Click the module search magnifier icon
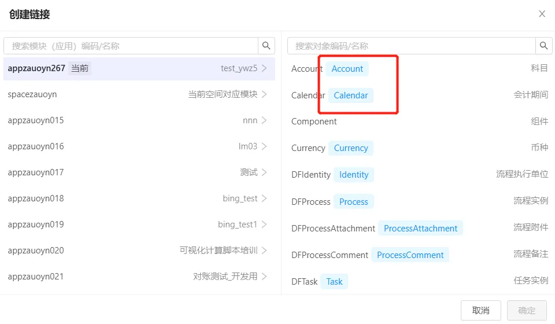The width and height of the screenshot is (555, 324). point(267,46)
